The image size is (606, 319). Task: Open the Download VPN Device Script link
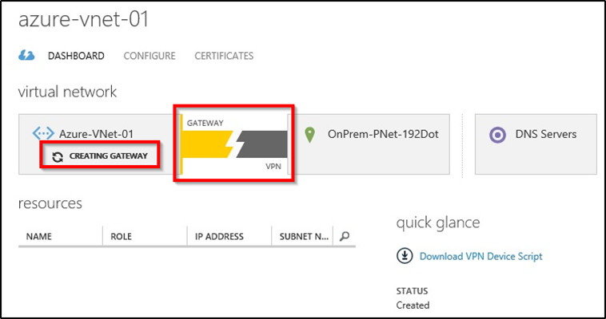(480, 257)
